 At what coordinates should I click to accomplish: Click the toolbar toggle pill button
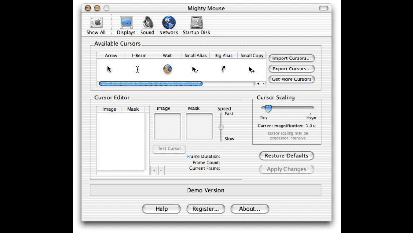[323, 8]
